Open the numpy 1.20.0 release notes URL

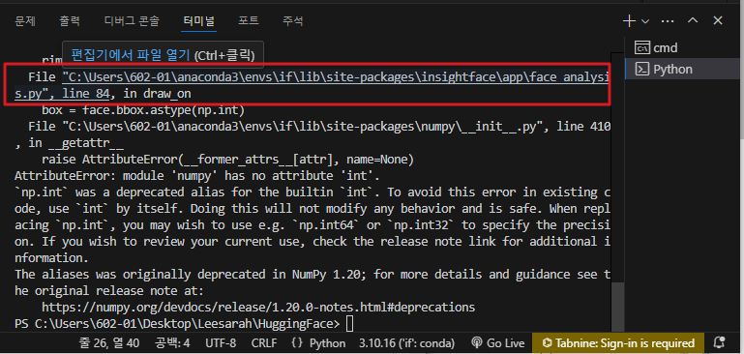258,307
